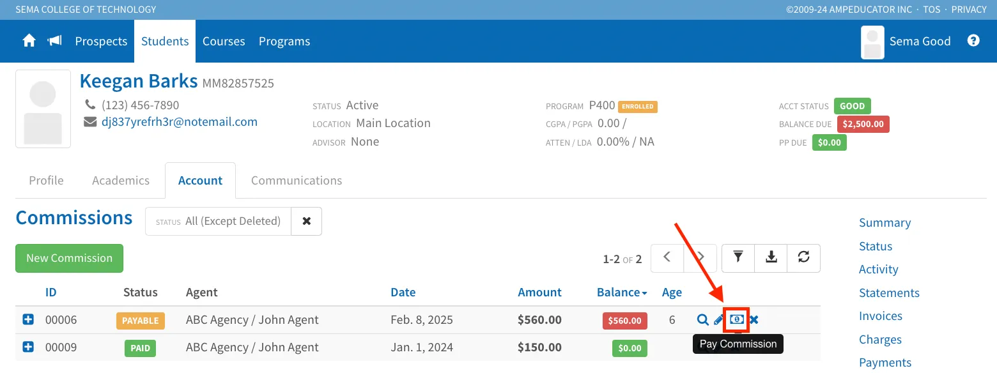997x373 pixels.
Task: Click Sema Good's user avatar
Action: (x=872, y=42)
